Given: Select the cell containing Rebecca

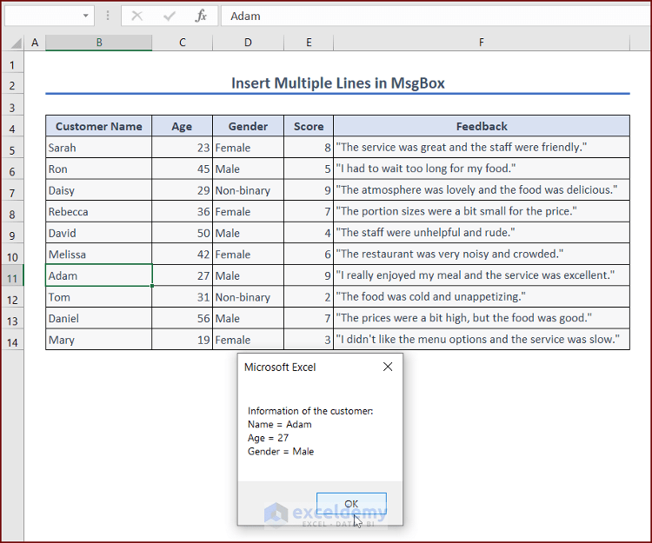Looking at the screenshot, I should (99, 211).
